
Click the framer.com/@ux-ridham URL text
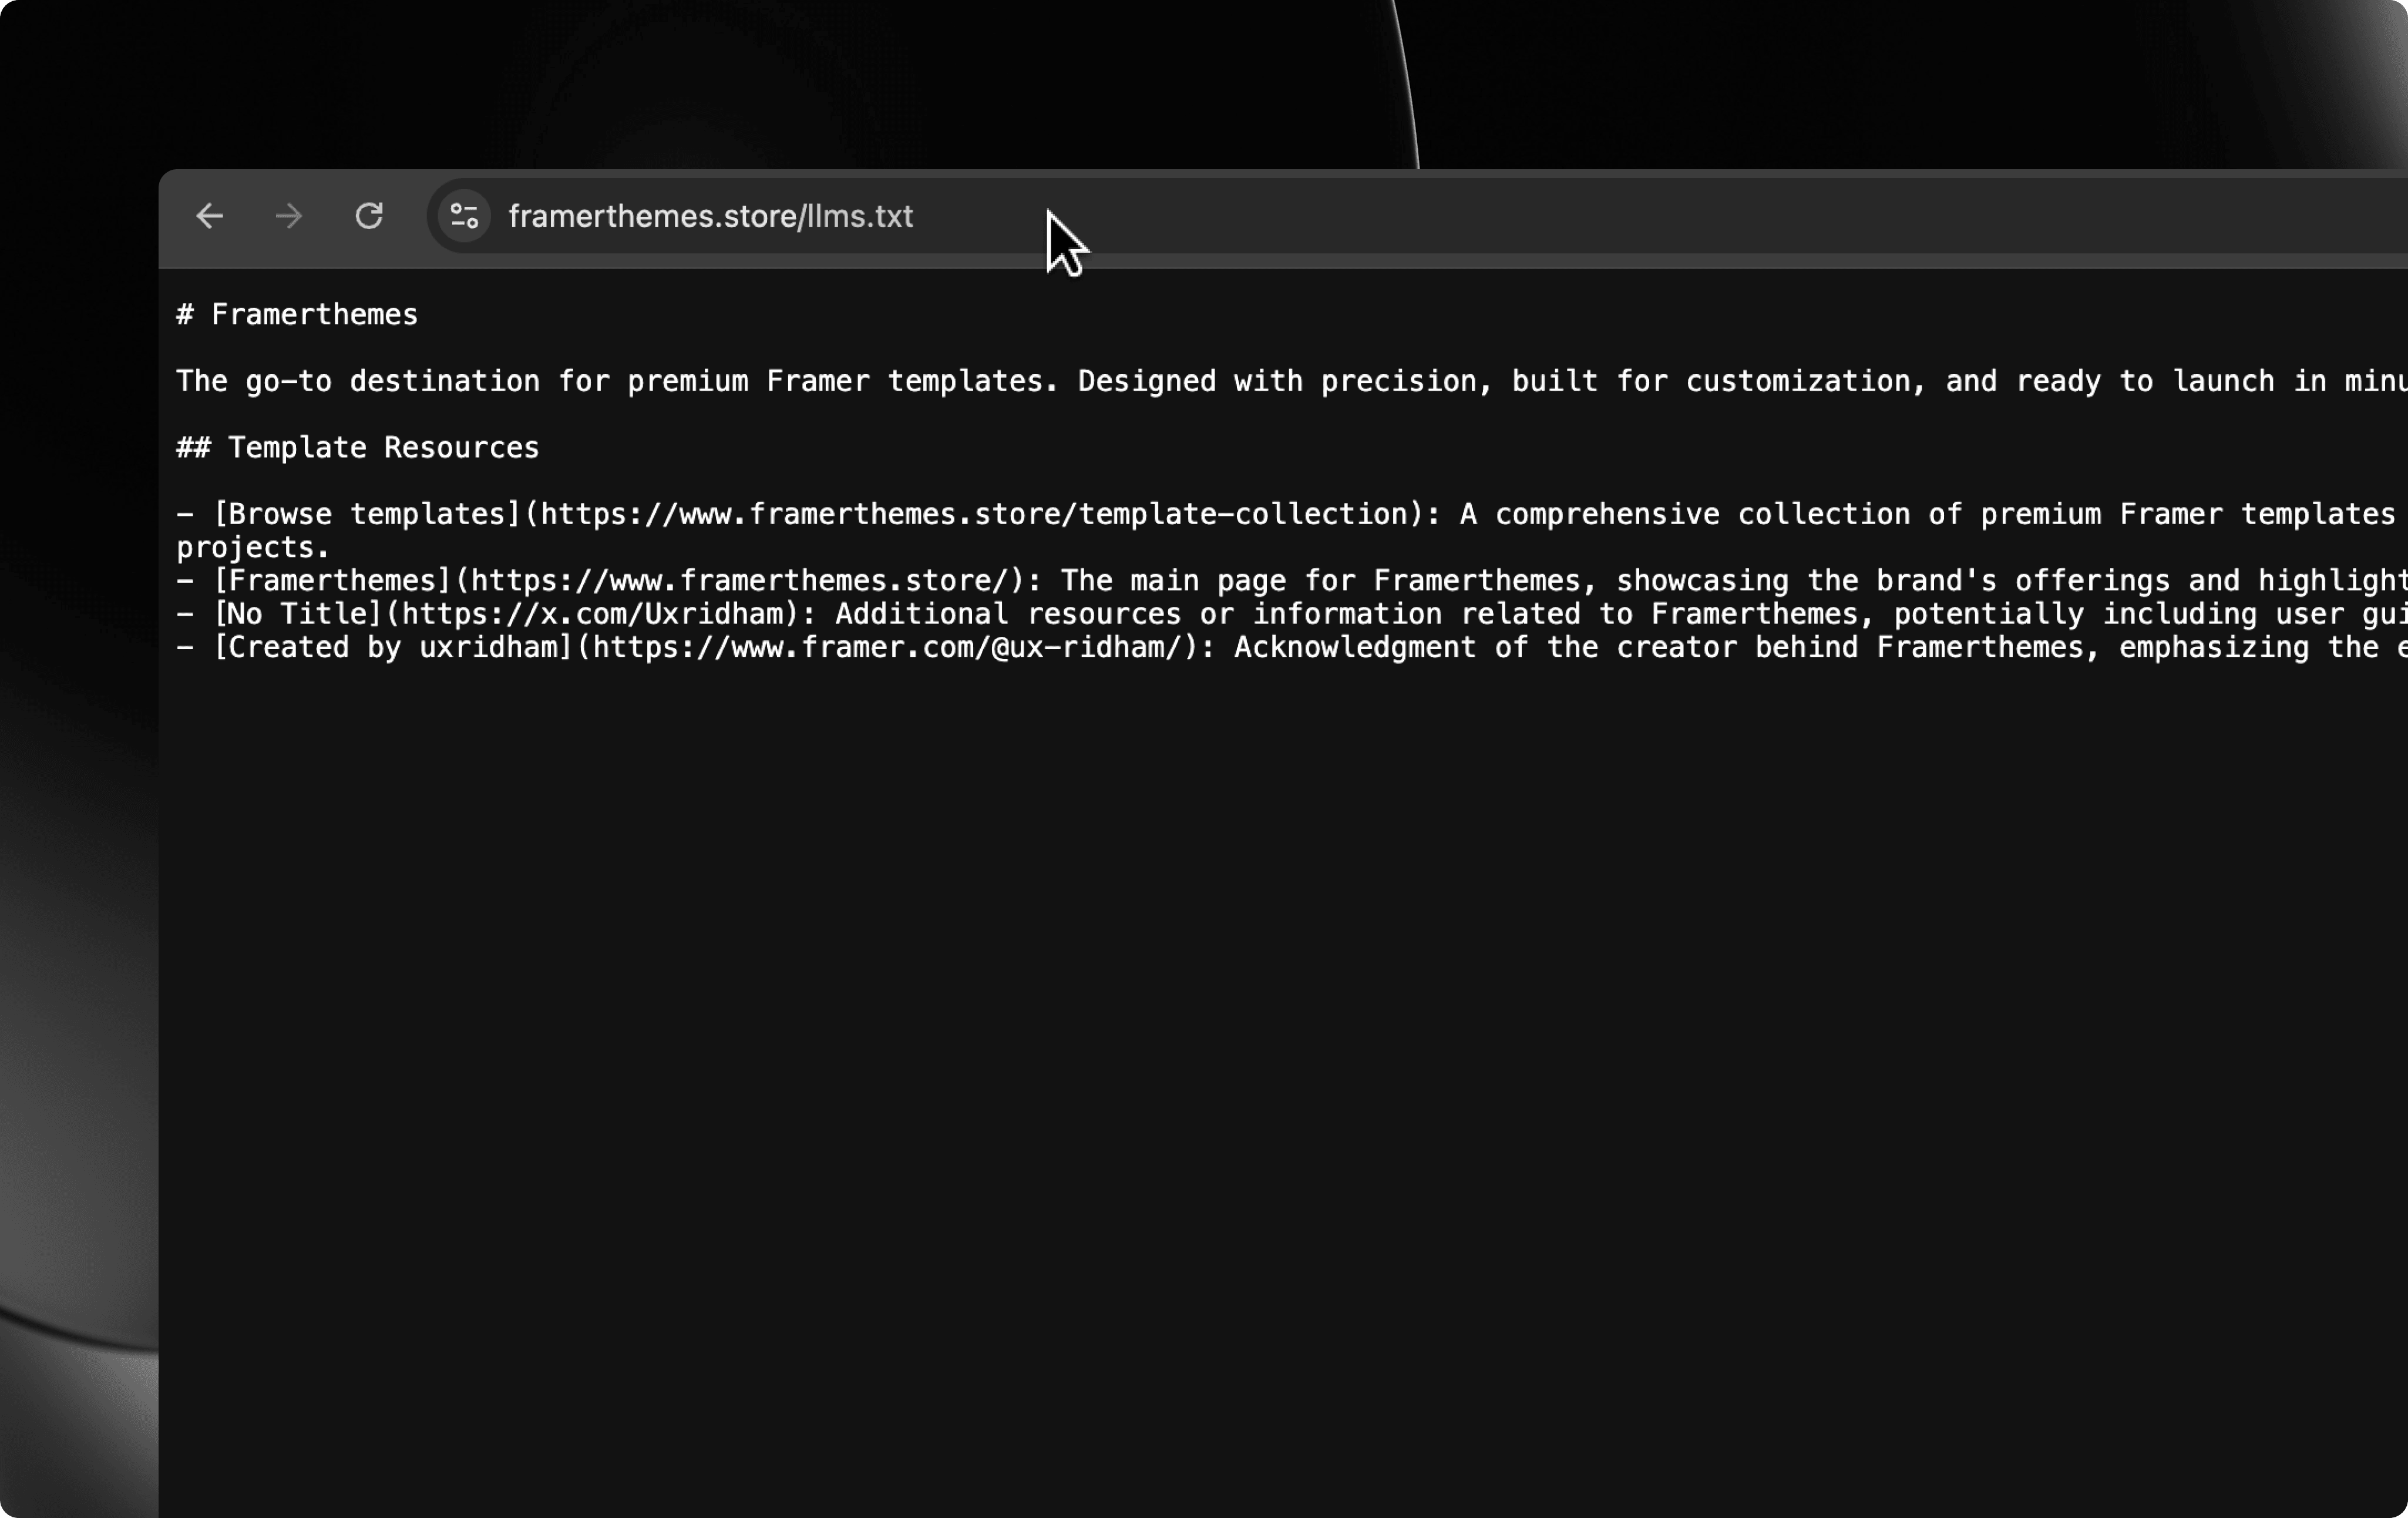pos(888,647)
